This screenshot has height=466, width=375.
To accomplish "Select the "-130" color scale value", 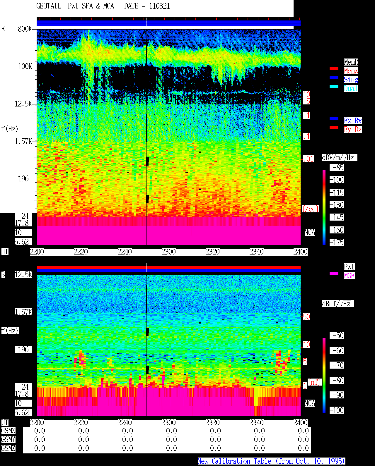I will [337, 205].
